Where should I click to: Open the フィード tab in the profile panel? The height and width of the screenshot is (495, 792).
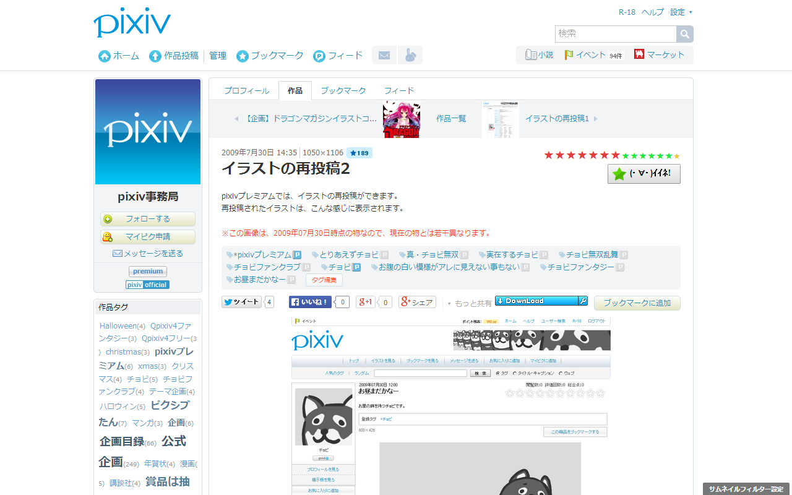coord(399,90)
